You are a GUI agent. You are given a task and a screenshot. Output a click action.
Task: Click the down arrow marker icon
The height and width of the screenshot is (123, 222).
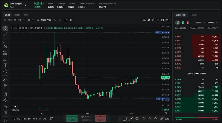pos(137,119)
